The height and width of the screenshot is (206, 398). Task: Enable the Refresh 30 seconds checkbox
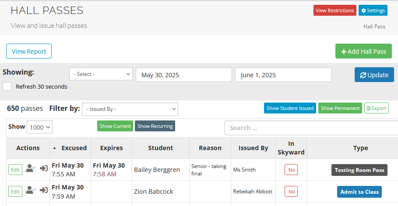pos(7,86)
